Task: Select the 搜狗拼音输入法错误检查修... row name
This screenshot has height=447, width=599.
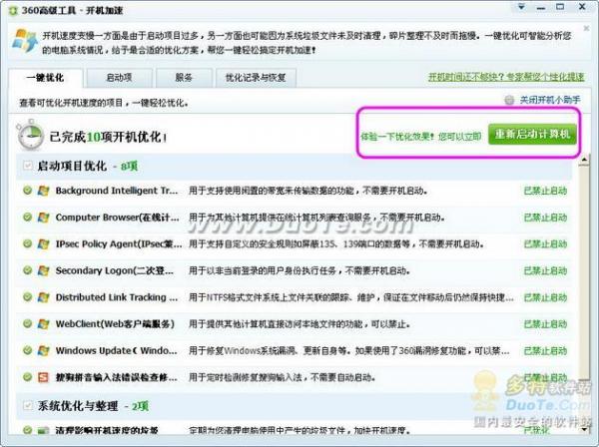Action: (x=116, y=377)
